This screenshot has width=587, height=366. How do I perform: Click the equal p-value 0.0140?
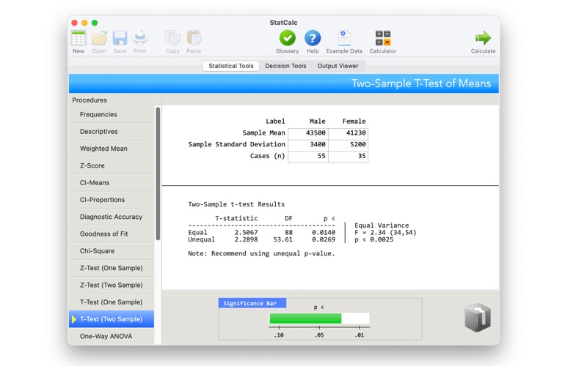pyautogui.click(x=324, y=232)
